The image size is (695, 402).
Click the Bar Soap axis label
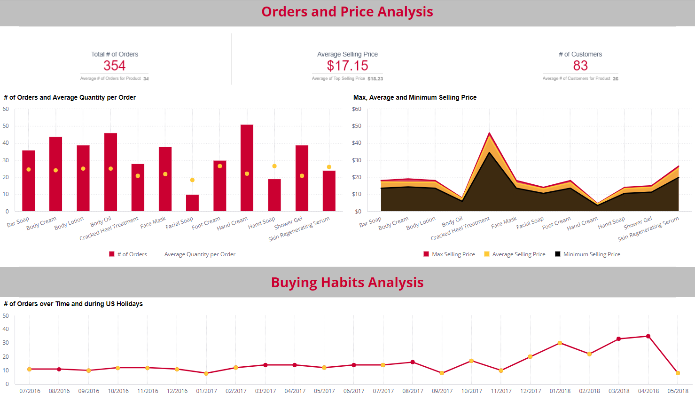[x=17, y=221]
